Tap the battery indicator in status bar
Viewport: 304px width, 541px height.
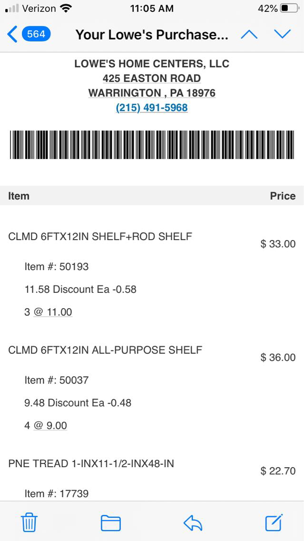tap(290, 9)
